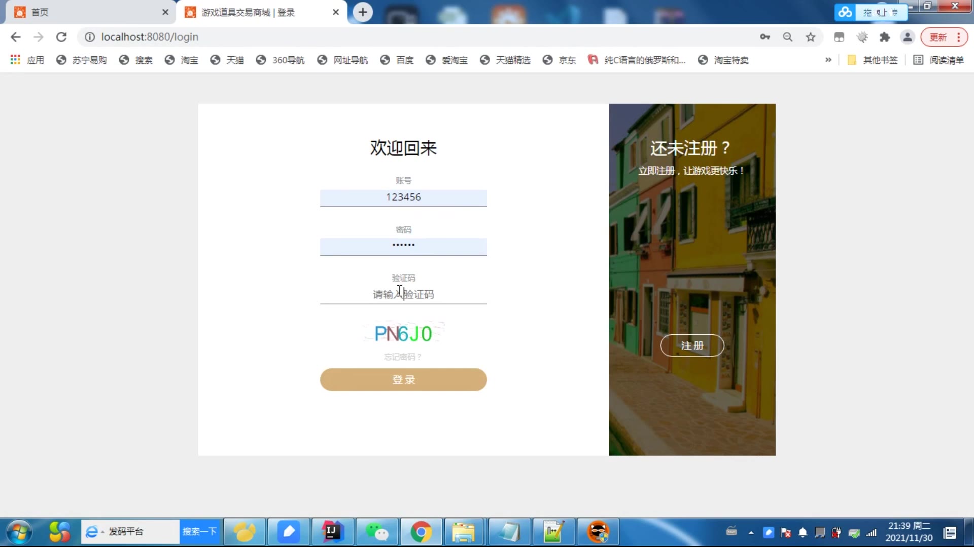Image resolution: width=974 pixels, height=547 pixels.
Task: Refresh the PN6J0 captcha image
Action: pyautogui.click(x=403, y=333)
